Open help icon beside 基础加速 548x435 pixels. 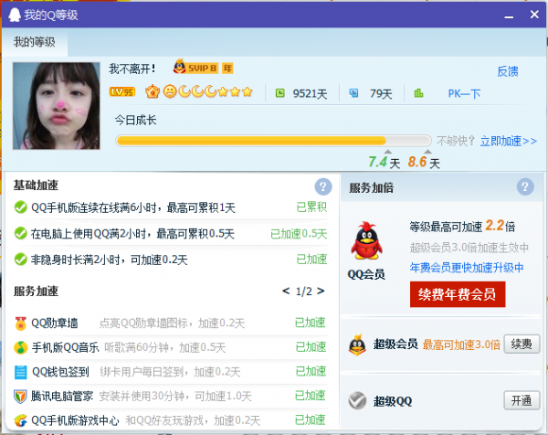323,186
